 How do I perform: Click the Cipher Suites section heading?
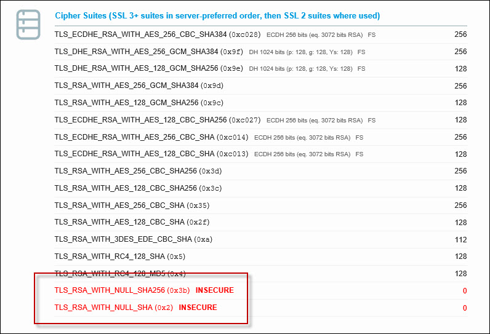(x=217, y=15)
